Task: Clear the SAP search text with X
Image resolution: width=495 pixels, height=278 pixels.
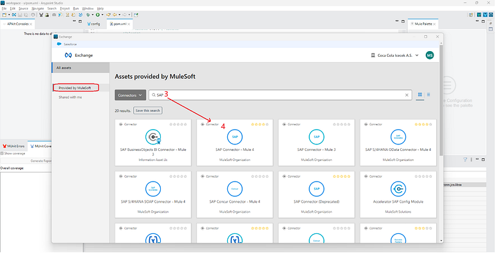Action: coord(407,95)
